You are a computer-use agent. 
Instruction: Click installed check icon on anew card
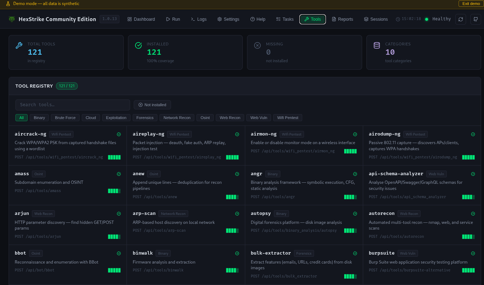pos(237,174)
